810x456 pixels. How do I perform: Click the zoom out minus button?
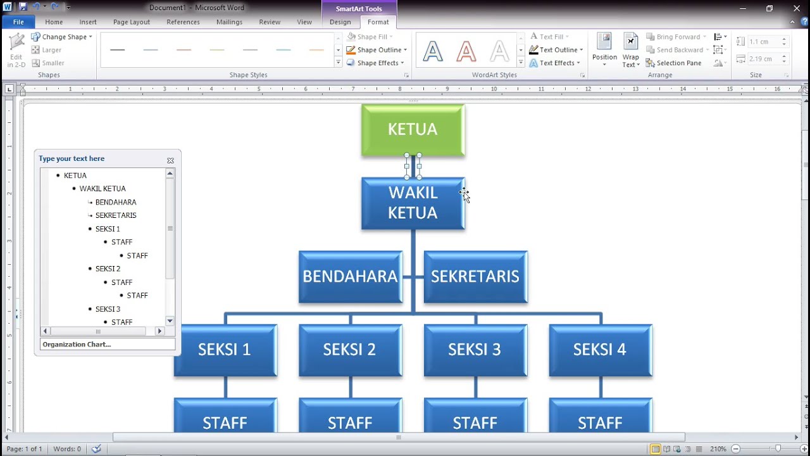[735, 449]
